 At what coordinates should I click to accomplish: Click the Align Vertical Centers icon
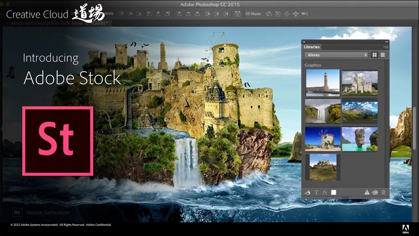(130, 14)
